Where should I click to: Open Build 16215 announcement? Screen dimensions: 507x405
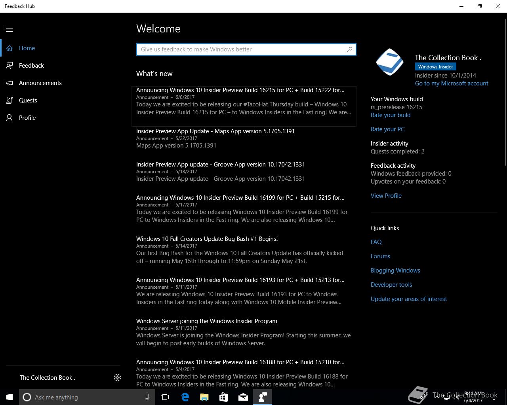(x=244, y=106)
